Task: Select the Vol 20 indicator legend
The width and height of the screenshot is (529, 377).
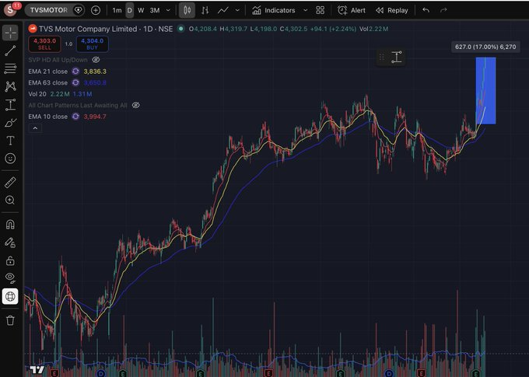Action: pyautogui.click(x=37, y=94)
